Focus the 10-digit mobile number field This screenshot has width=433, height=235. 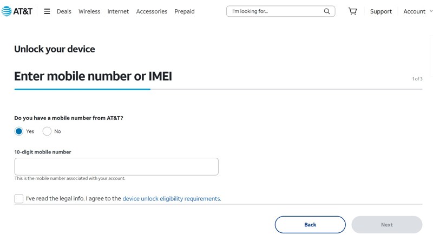tap(116, 166)
